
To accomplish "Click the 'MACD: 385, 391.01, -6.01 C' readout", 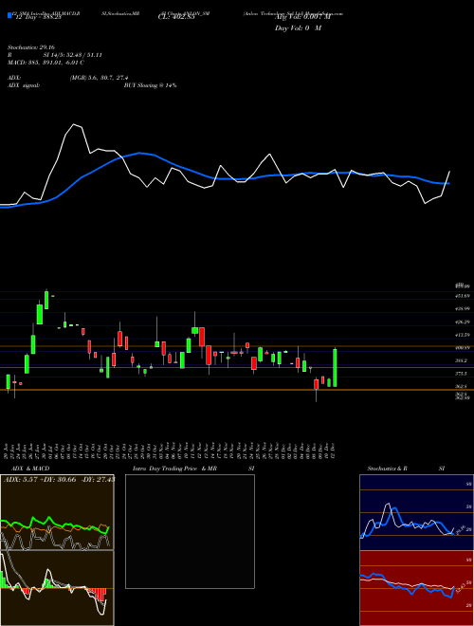I will (x=46, y=63).
